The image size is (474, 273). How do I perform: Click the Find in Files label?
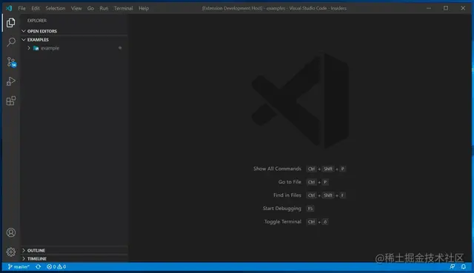[287, 195]
